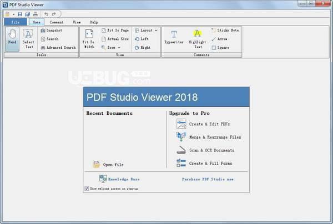333x224 pixels.
Task: Apply Fit To Width view
Action: [x=89, y=39]
